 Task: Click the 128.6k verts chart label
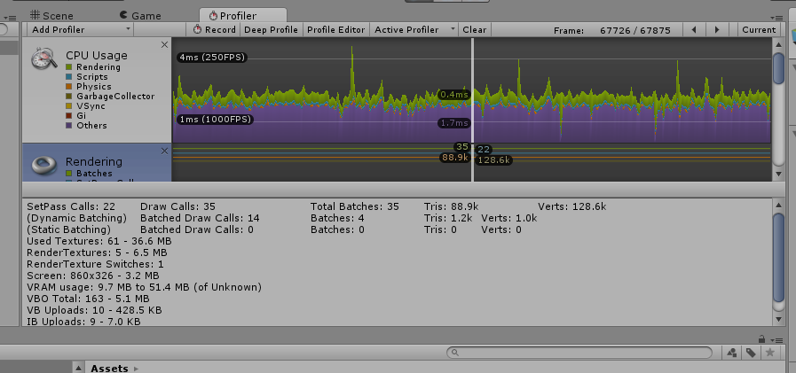tap(493, 160)
